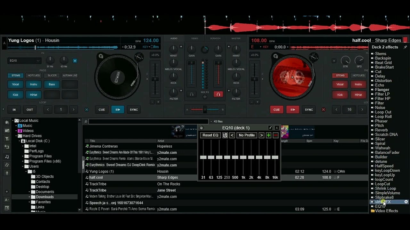This screenshot has height=230, width=410.
Task: Toggle deck 2 Vocal stem pad
Action: pos(340,84)
